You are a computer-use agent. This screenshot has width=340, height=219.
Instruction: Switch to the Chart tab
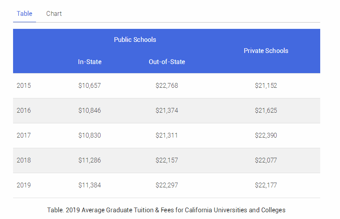(54, 14)
